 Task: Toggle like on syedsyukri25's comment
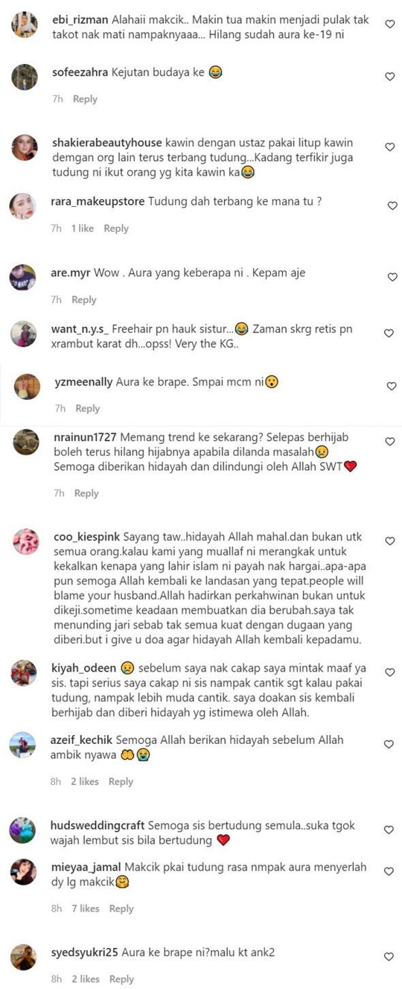point(390,957)
